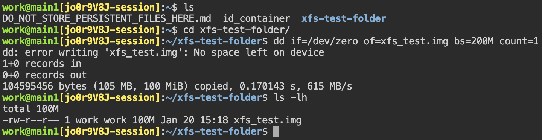
Task: Click 'work@main1' on the first prompt line
Action: pos(30,7)
